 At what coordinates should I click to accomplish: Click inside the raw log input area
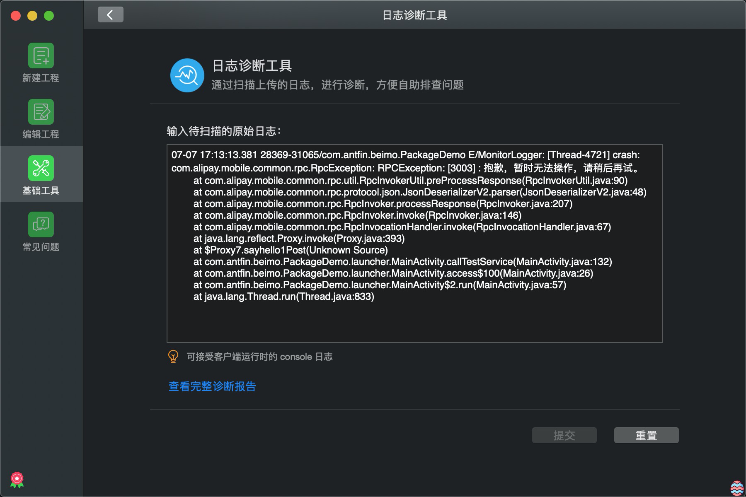pos(414,323)
